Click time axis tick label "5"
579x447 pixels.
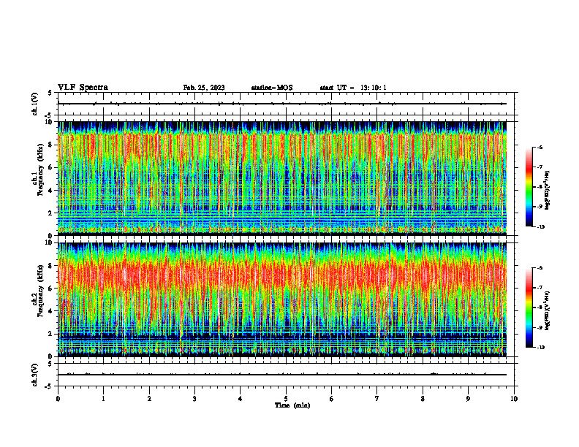[286, 399]
